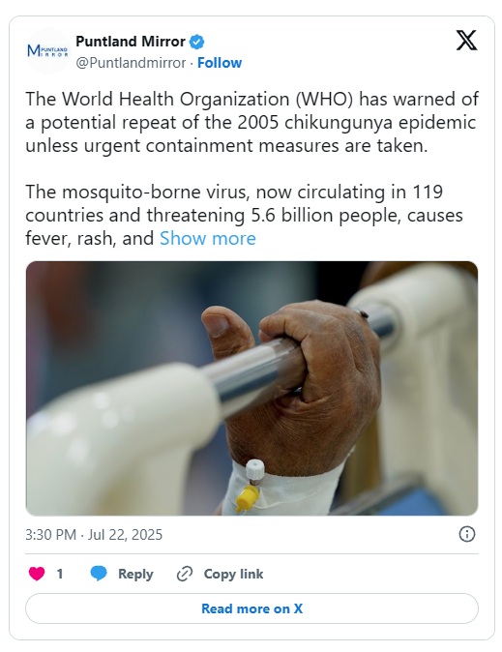Follow the Puntland Mirror account
Screen dimensions: 502x652
click(220, 63)
